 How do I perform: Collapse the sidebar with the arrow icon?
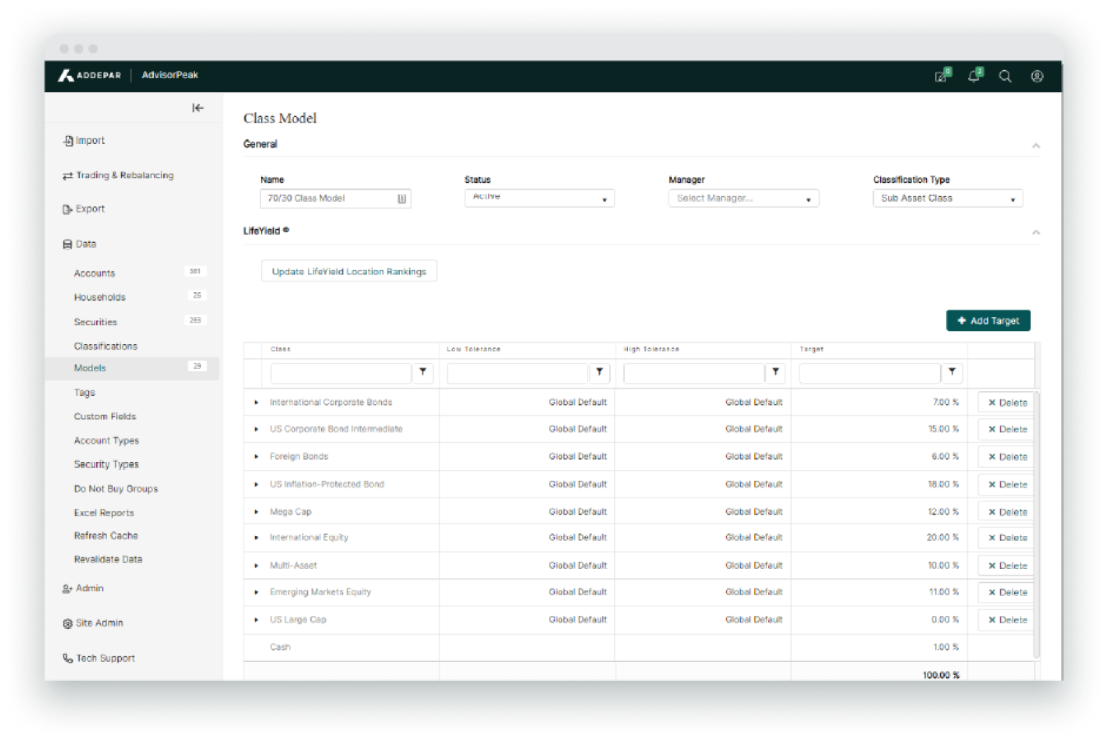tap(198, 107)
